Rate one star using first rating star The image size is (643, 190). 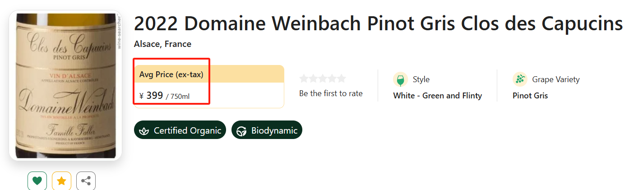304,79
